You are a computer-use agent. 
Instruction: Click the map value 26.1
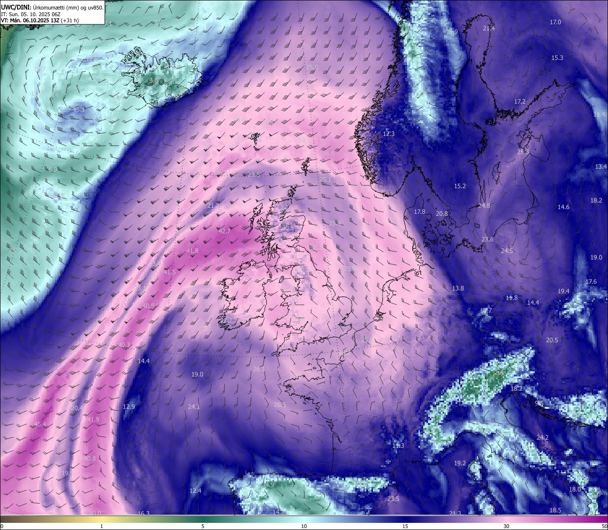[x=259, y=369]
